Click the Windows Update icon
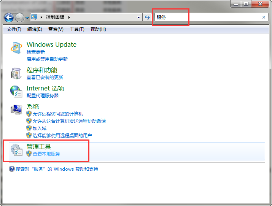Screen dimensions: 272x206 pyautogui.click(x=16, y=48)
